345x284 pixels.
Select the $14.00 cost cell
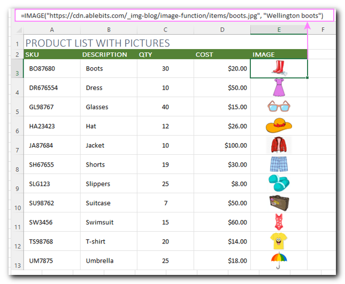click(x=222, y=241)
